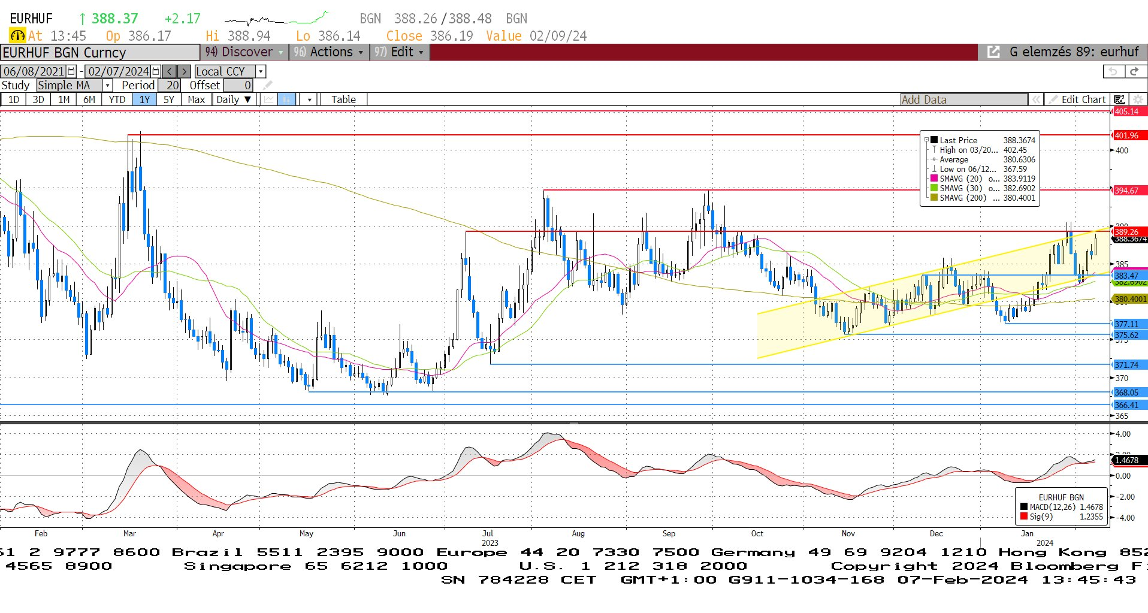Click the Add Data input field
This screenshot has height=613, width=1148.
click(x=964, y=99)
